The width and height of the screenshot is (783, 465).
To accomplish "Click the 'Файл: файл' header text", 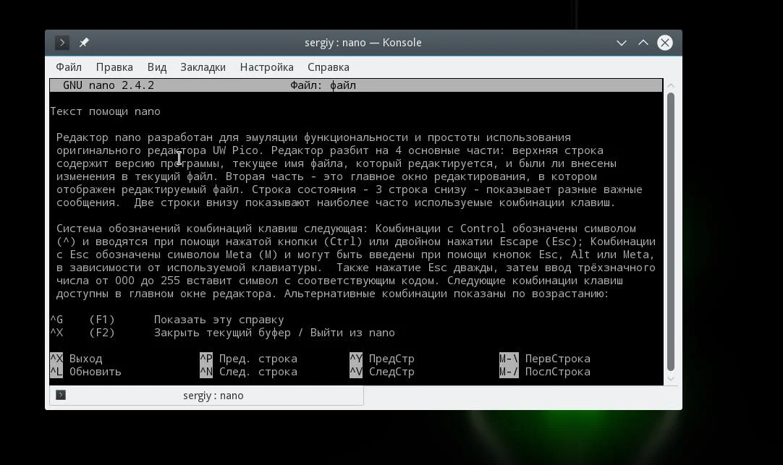I will 323,85.
